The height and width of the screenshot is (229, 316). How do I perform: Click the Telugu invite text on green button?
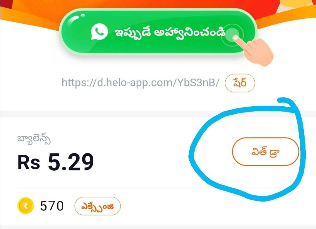point(170,33)
